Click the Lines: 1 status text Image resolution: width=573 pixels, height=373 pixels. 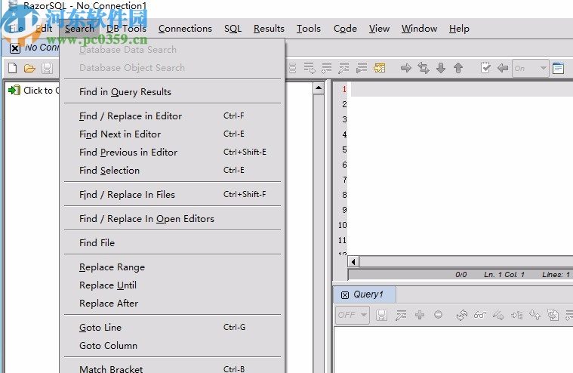556,274
